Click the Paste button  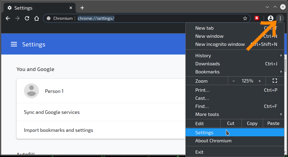(273, 123)
